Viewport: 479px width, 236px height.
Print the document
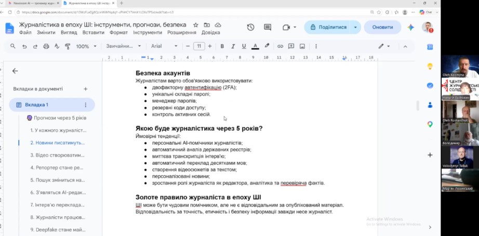(46, 46)
